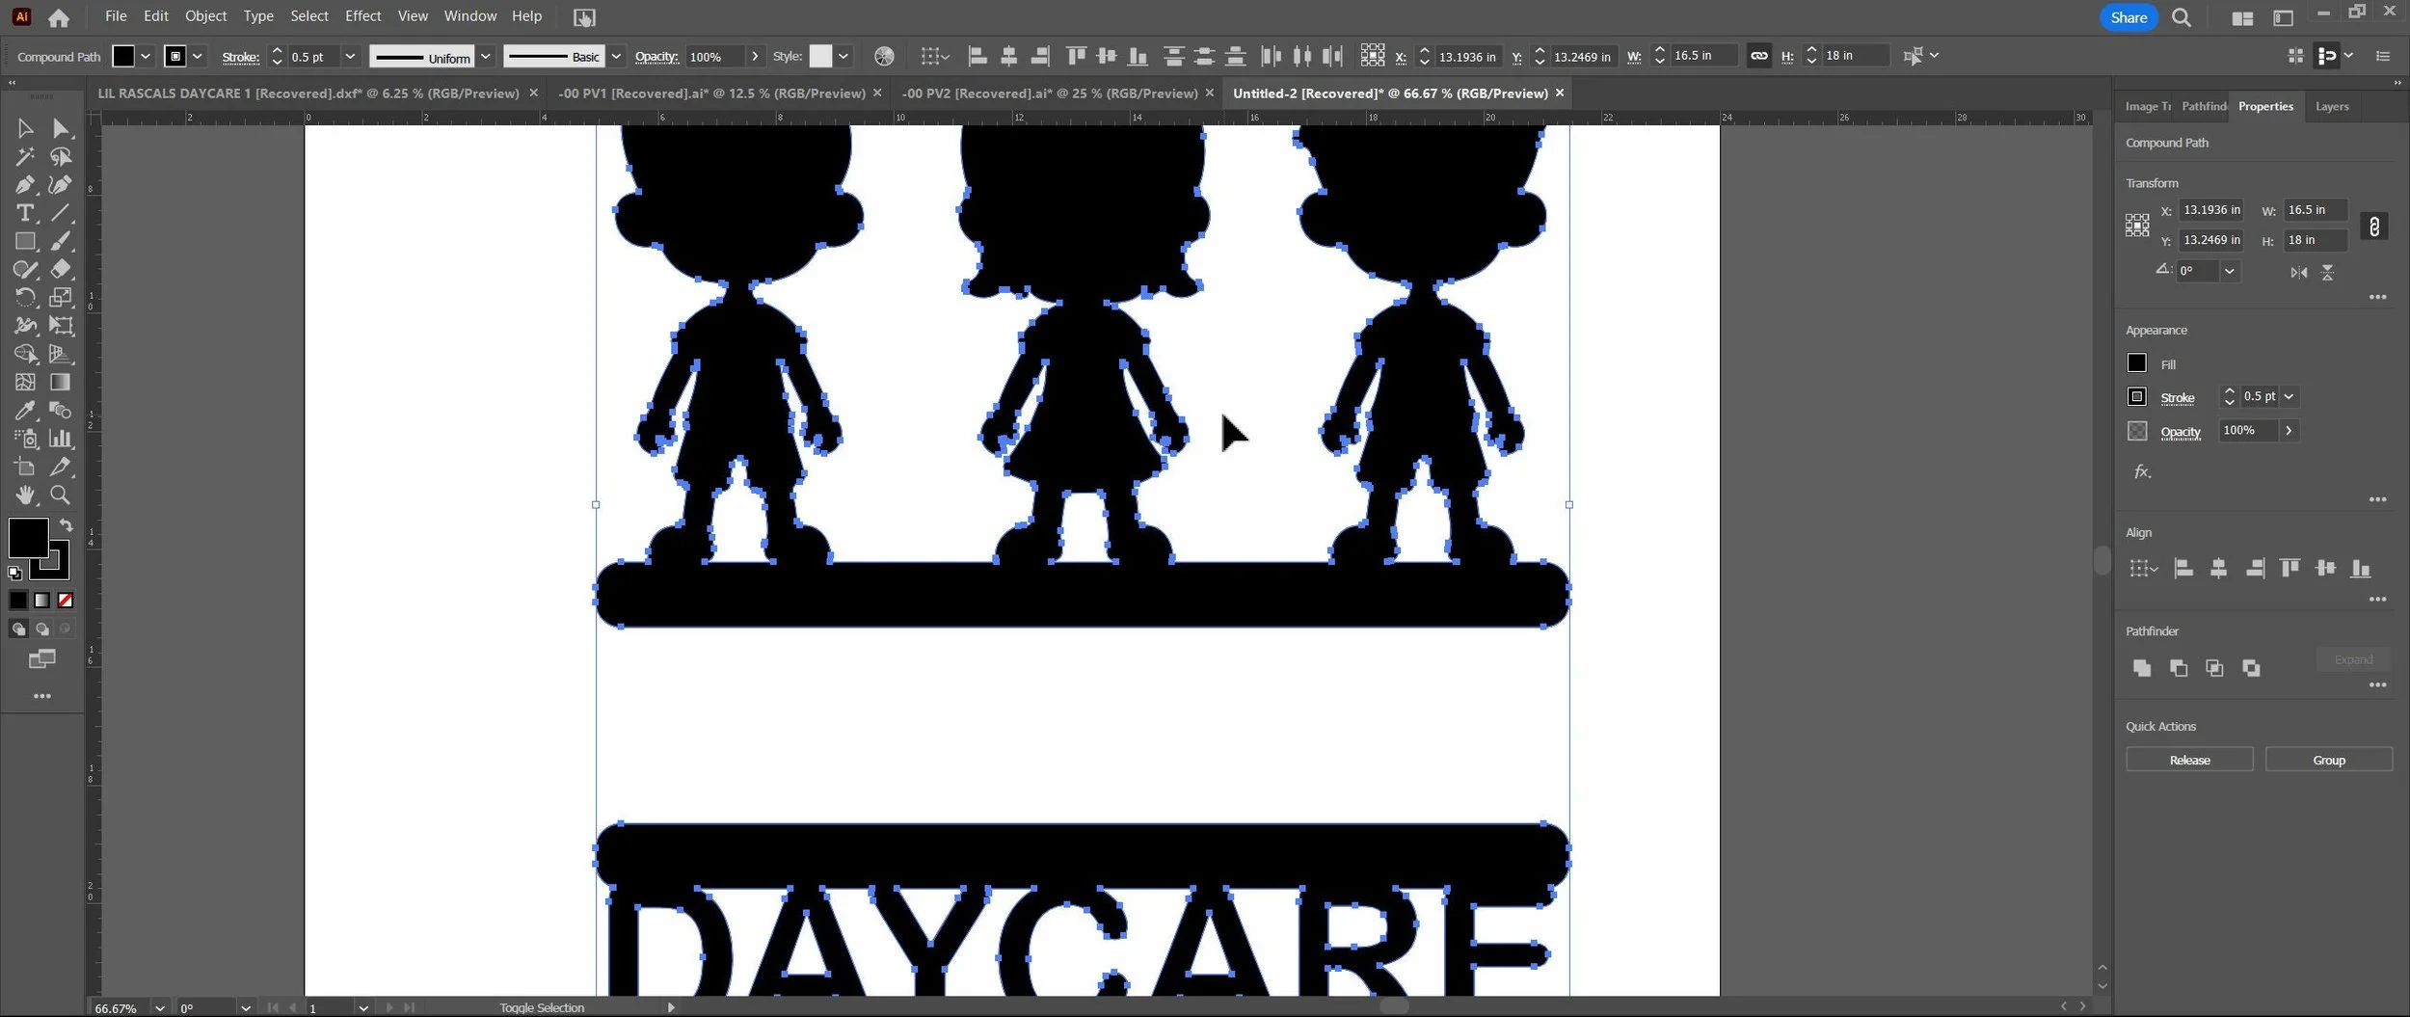Image resolution: width=2410 pixels, height=1017 pixels.
Task: Switch to the -00 PV2 document tab
Action: coord(1049,94)
